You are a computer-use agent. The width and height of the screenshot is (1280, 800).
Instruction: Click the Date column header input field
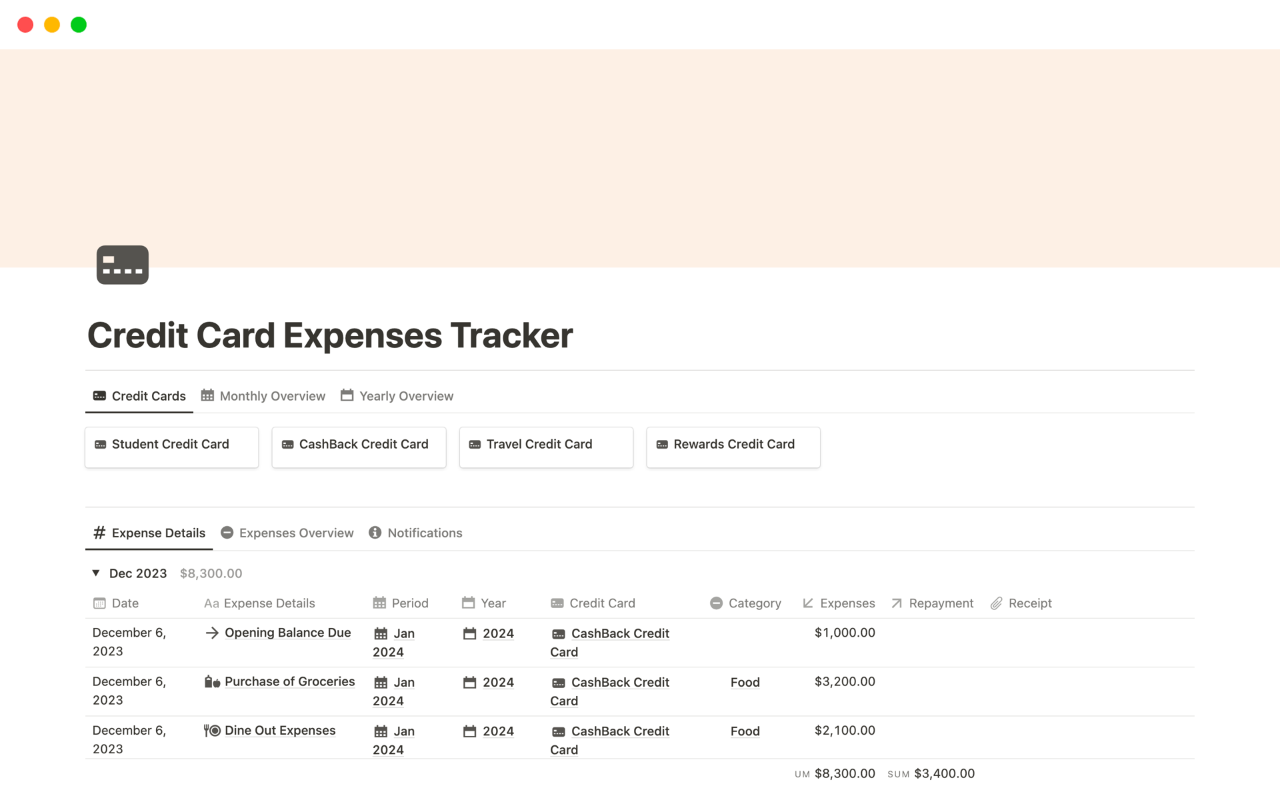point(125,604)
